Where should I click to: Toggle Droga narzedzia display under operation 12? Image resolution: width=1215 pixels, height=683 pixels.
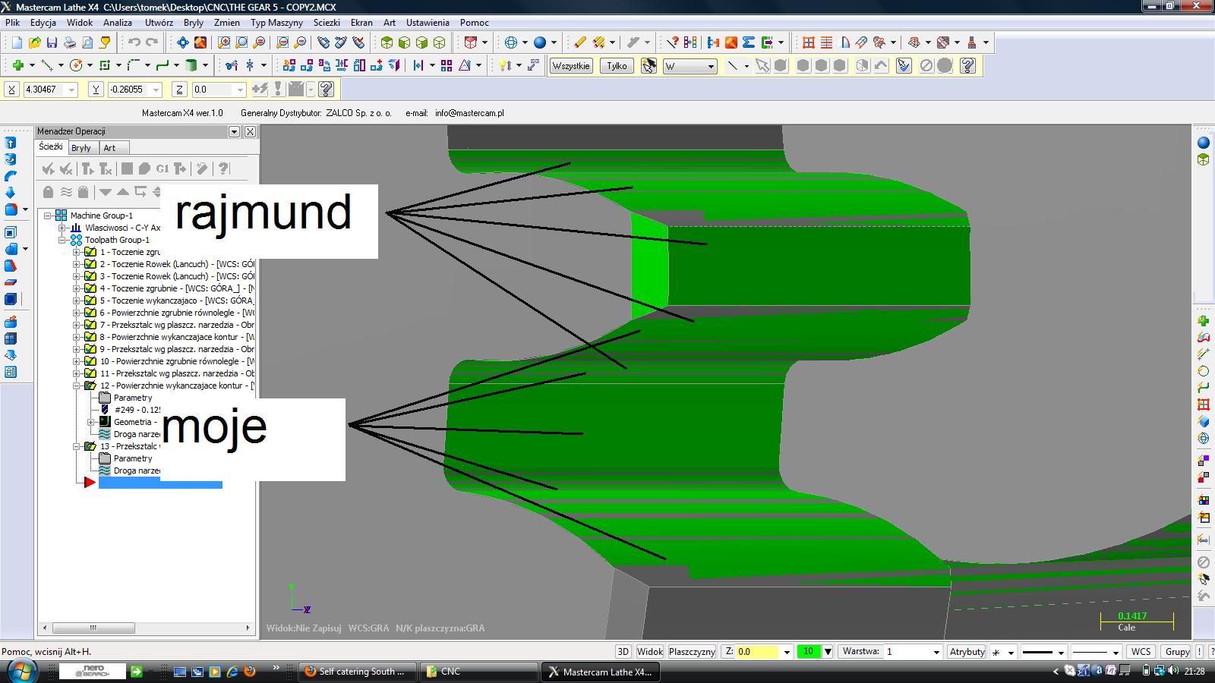[105, 434]
